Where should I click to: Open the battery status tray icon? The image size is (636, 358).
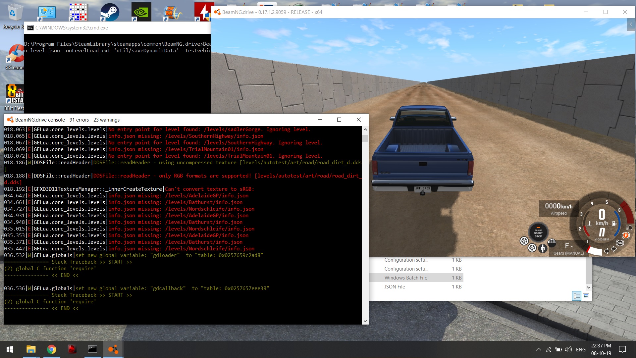pos(558,349)
